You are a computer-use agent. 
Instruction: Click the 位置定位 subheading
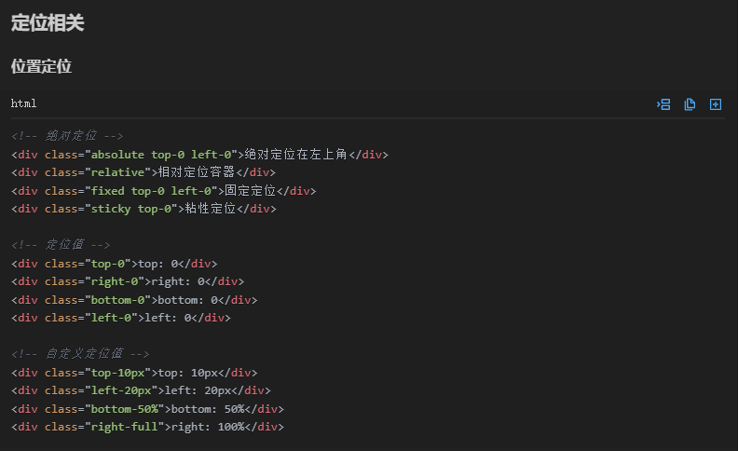tap(41, 66)
